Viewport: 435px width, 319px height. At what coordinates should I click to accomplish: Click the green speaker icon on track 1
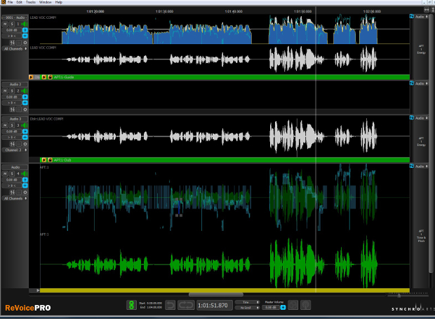(x=25, y=24)
